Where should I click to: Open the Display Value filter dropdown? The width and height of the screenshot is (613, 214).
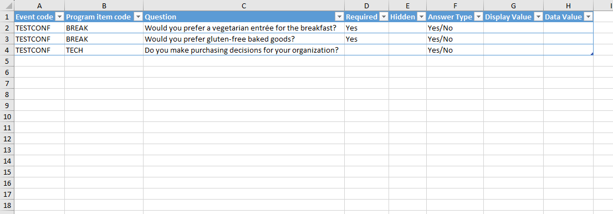tap(538, 17)
